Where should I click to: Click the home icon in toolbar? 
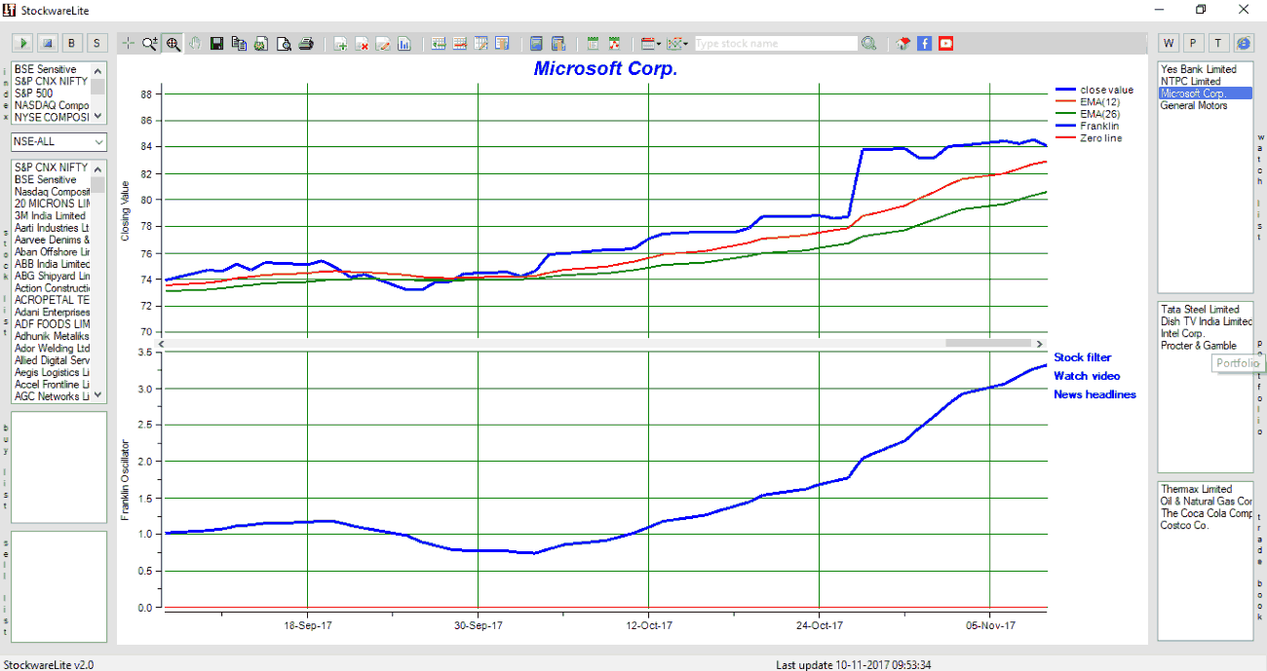pyautogui.click(x=903, y=43)
